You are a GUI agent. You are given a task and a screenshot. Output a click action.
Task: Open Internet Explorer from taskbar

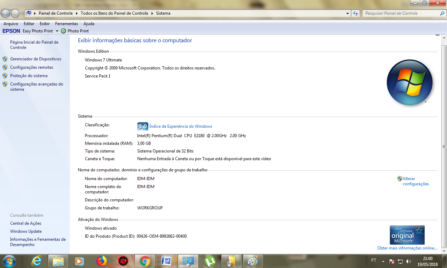click(36, 261)
